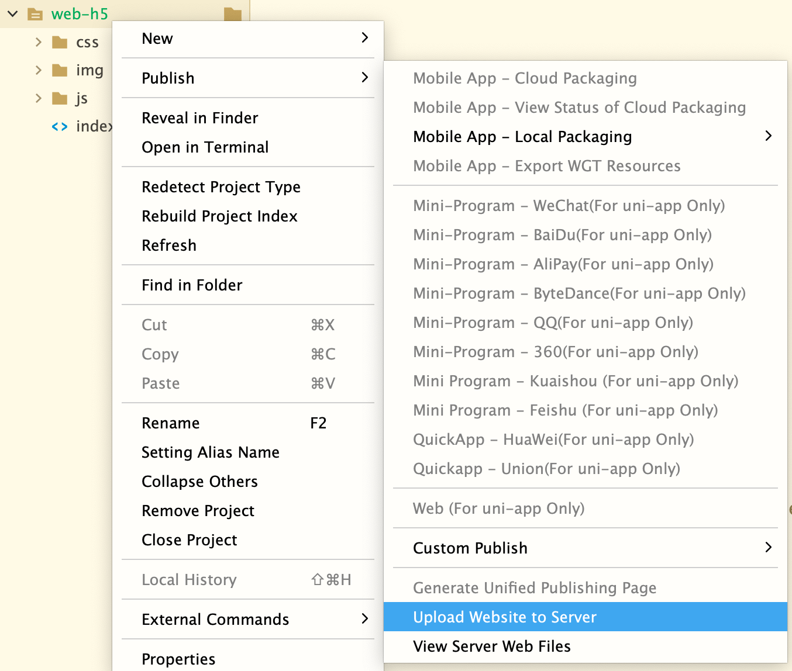Open the Publish submenu
Image resolution: width=792 pixels, height=671 pixels.
pos(248,78)
